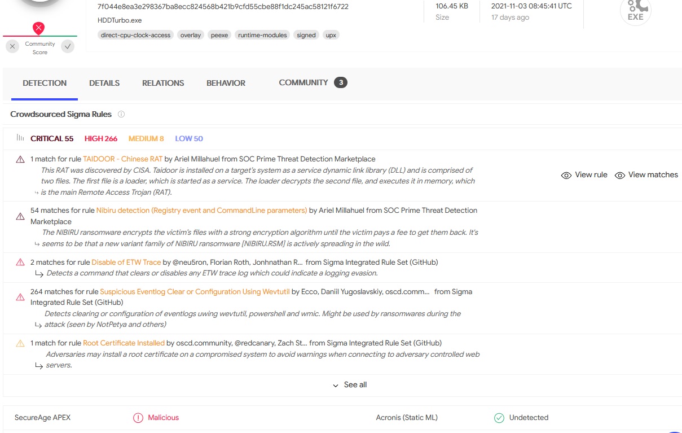
Task: Open the Sigma Rules info icon
Action: pyautogui.click(x=121, y=114)
